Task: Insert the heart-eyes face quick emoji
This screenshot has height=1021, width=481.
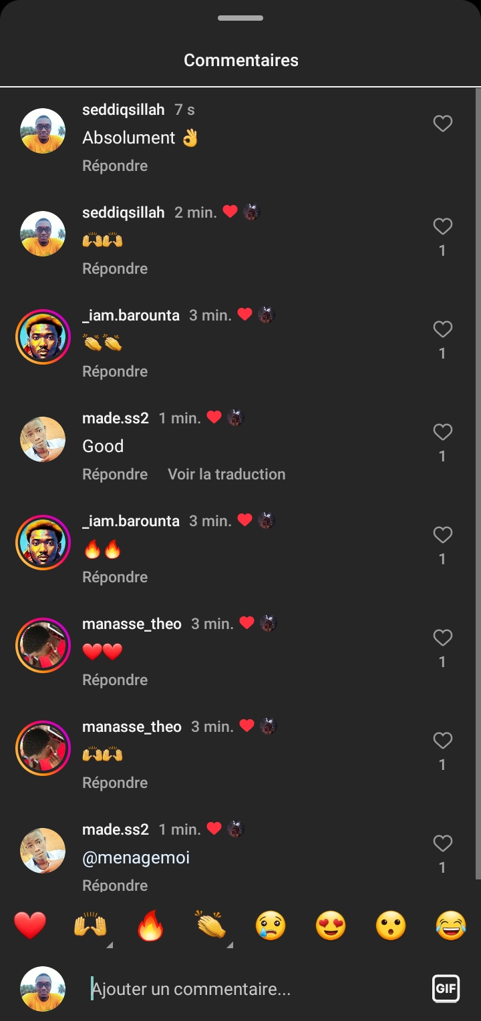Action: point(331,926)
